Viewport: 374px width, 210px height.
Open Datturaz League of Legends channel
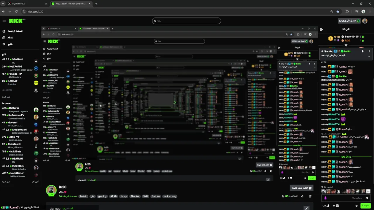point(20,110)
